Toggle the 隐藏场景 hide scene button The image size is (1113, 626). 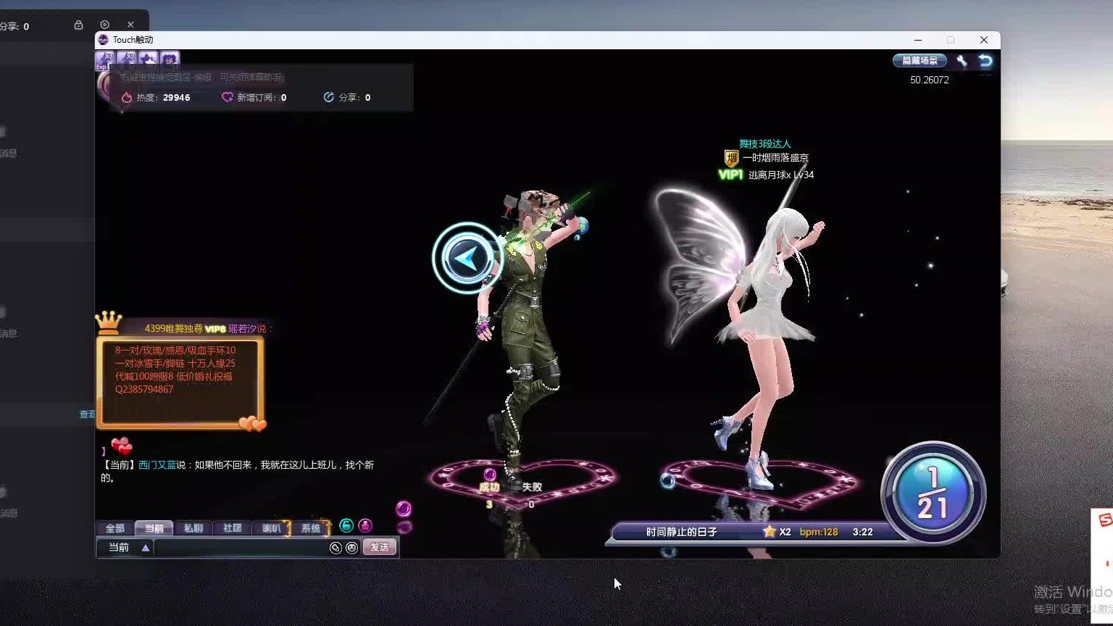(x=920, y=61)
